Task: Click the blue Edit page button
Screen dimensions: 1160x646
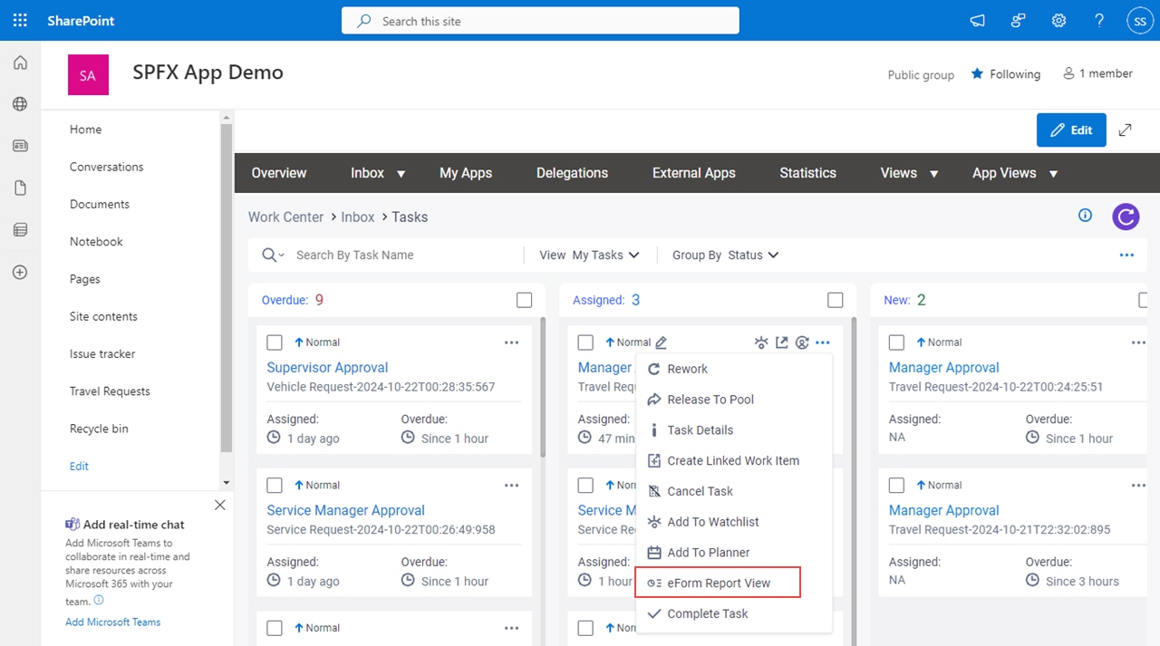Action: click(x=1071, y=130)
